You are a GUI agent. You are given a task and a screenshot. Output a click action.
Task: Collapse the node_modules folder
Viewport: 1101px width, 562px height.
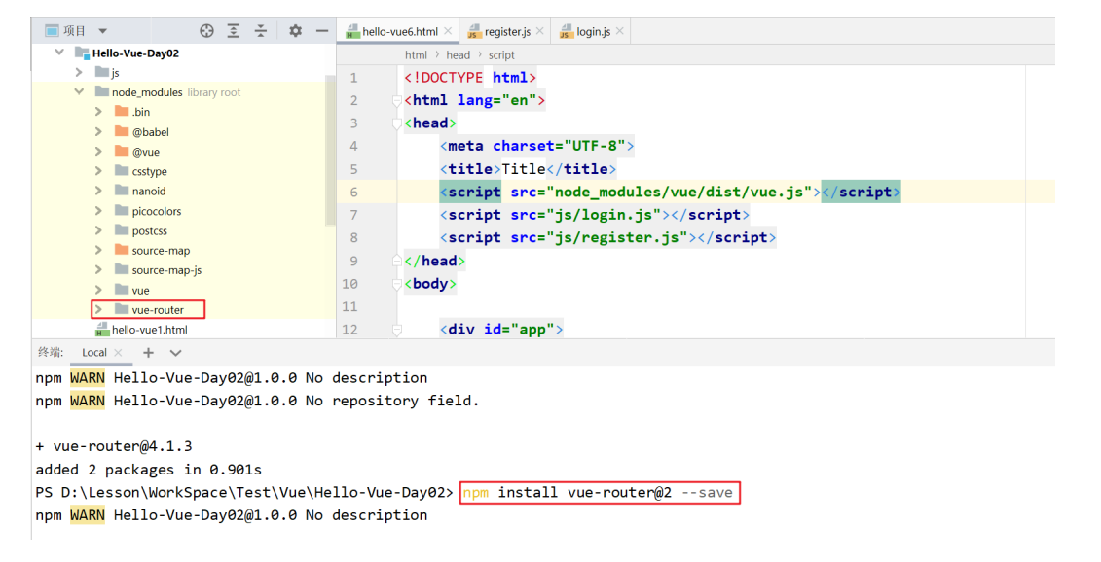pyautogui.click(x=79, y=92)
